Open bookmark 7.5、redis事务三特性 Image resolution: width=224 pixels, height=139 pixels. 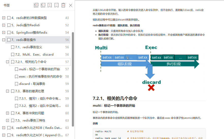pos(30,120)
